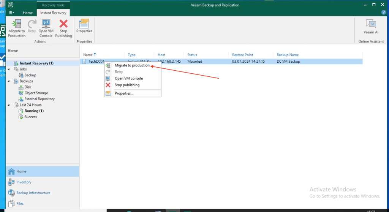Select Running (1) tree item
The width and height of the screenshot is (389, 212).
point(34,111)
